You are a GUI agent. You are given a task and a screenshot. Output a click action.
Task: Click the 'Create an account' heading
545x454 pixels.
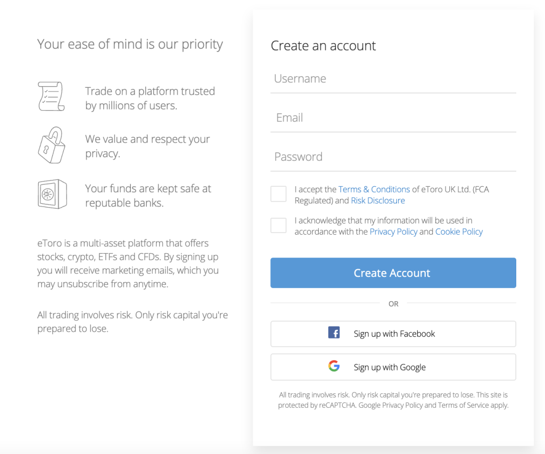[x=323, y=46]
